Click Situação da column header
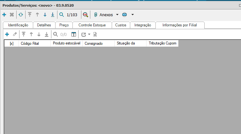241x134 pixels. [x=131, y=43]
